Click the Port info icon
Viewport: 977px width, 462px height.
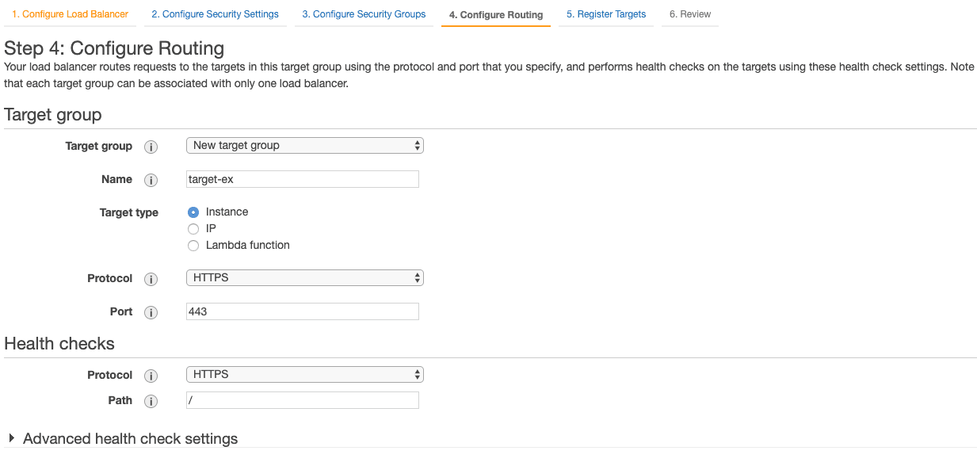pos(151,311)
